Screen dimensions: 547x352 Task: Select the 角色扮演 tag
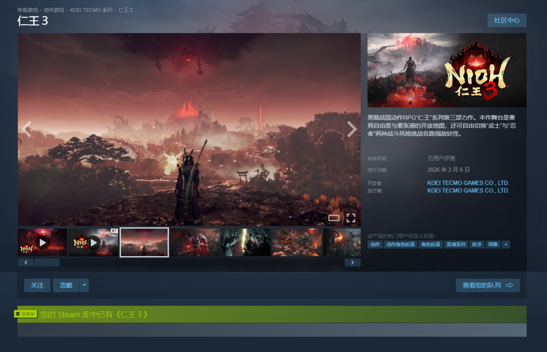(431, 245)
